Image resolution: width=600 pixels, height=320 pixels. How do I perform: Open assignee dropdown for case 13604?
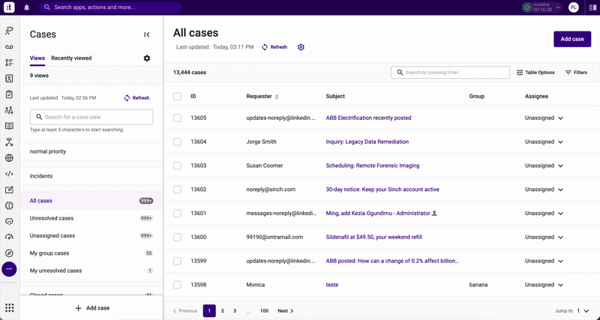point(544,142)
